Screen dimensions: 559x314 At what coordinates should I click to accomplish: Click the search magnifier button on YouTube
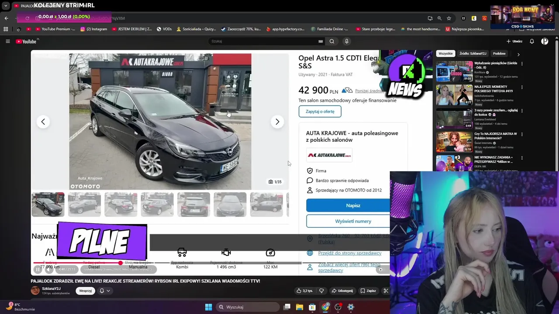point(332,41)
